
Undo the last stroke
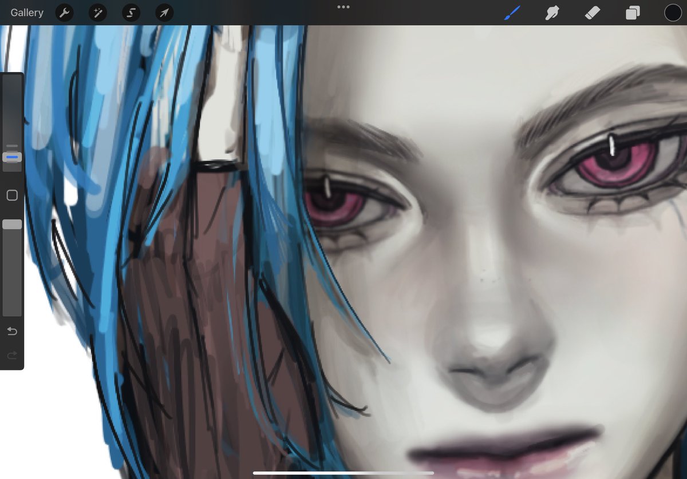12,332
